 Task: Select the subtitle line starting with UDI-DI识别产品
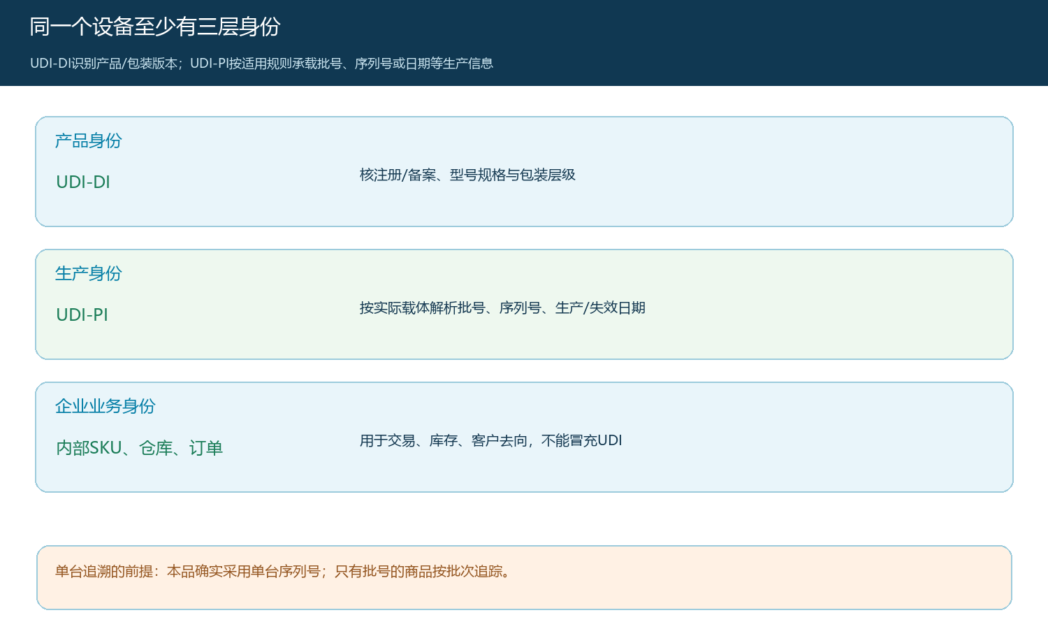click(261, 64)
